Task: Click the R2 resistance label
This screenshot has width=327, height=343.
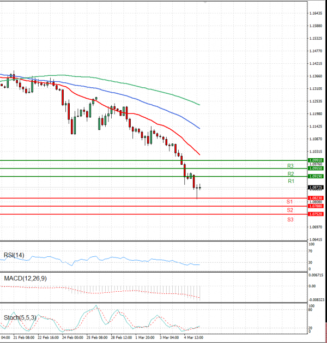Action: (x=290, y=174)
